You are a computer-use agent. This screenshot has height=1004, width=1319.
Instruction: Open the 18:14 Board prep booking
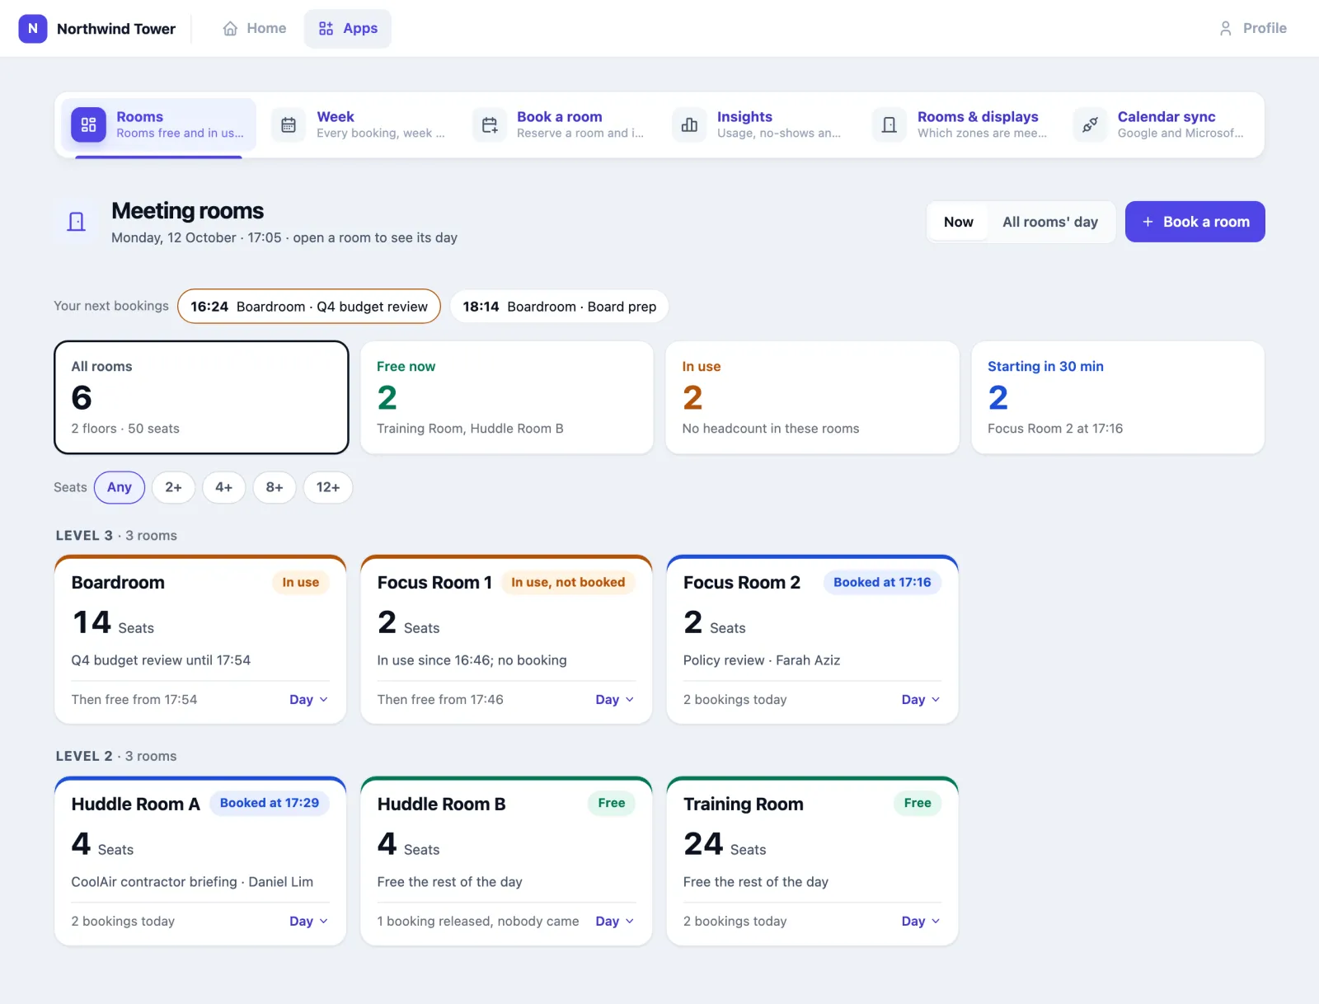559,307
